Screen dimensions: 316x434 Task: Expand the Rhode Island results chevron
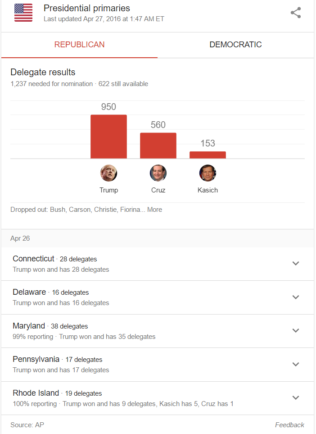pos(296,397)
